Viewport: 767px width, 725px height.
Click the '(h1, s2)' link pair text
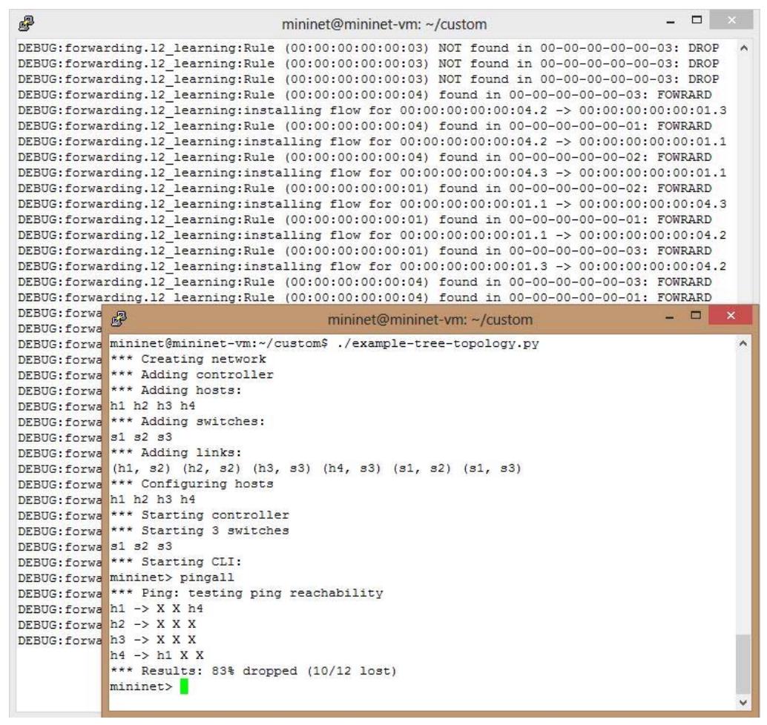click(x=141, y=469)
